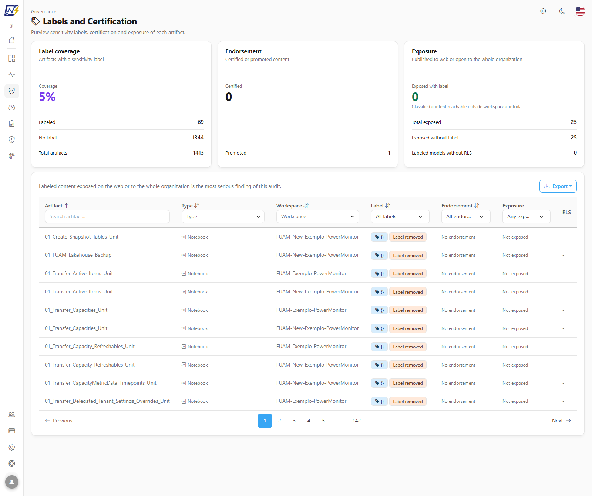Open the report document sidebar icon
592x496 pixels.
tap(12, 124)
